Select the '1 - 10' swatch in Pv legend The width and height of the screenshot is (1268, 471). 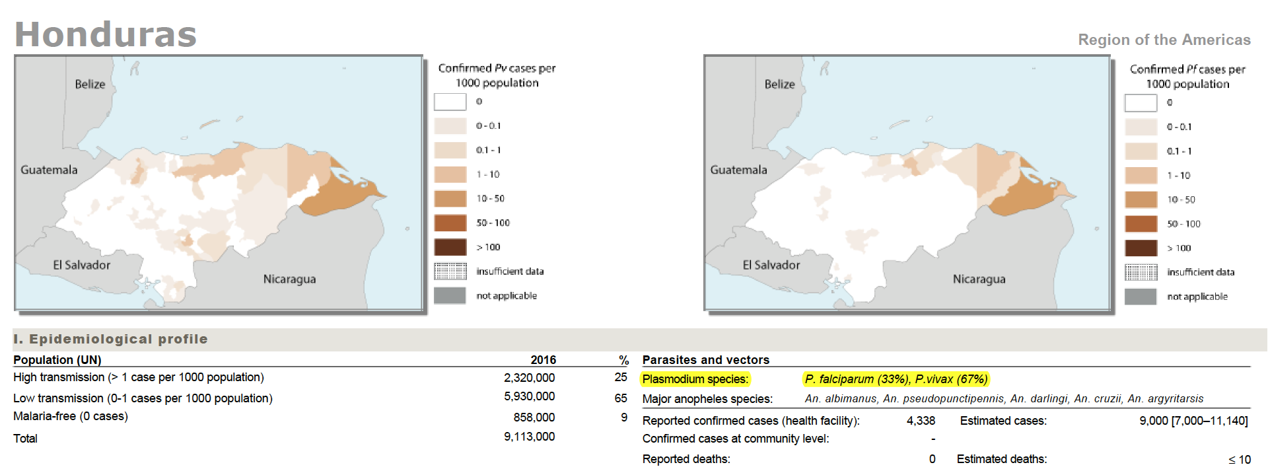pos(450,174)
